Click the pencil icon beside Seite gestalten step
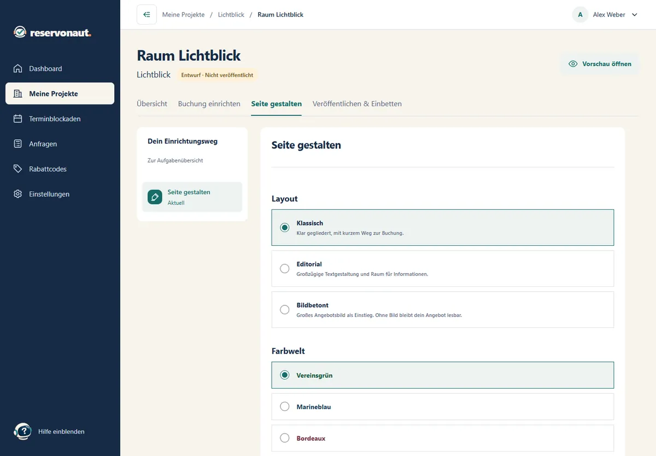656x456 pixels. point(155,197)
